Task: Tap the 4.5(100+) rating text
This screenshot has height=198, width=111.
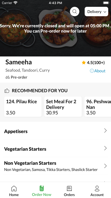Action: pos(96,63)
